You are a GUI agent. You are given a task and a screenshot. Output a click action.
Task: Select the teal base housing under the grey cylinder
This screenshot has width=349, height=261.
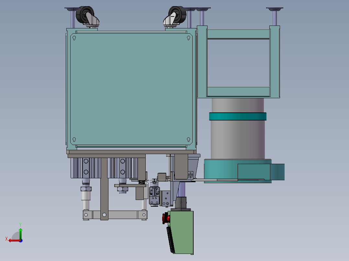238,171
